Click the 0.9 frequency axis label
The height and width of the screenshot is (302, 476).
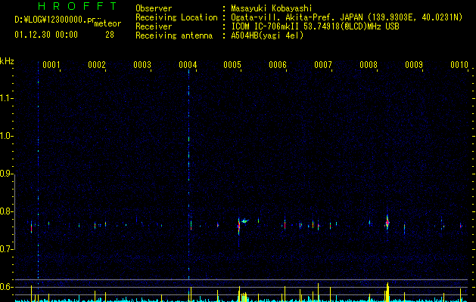tap(7, 174)
